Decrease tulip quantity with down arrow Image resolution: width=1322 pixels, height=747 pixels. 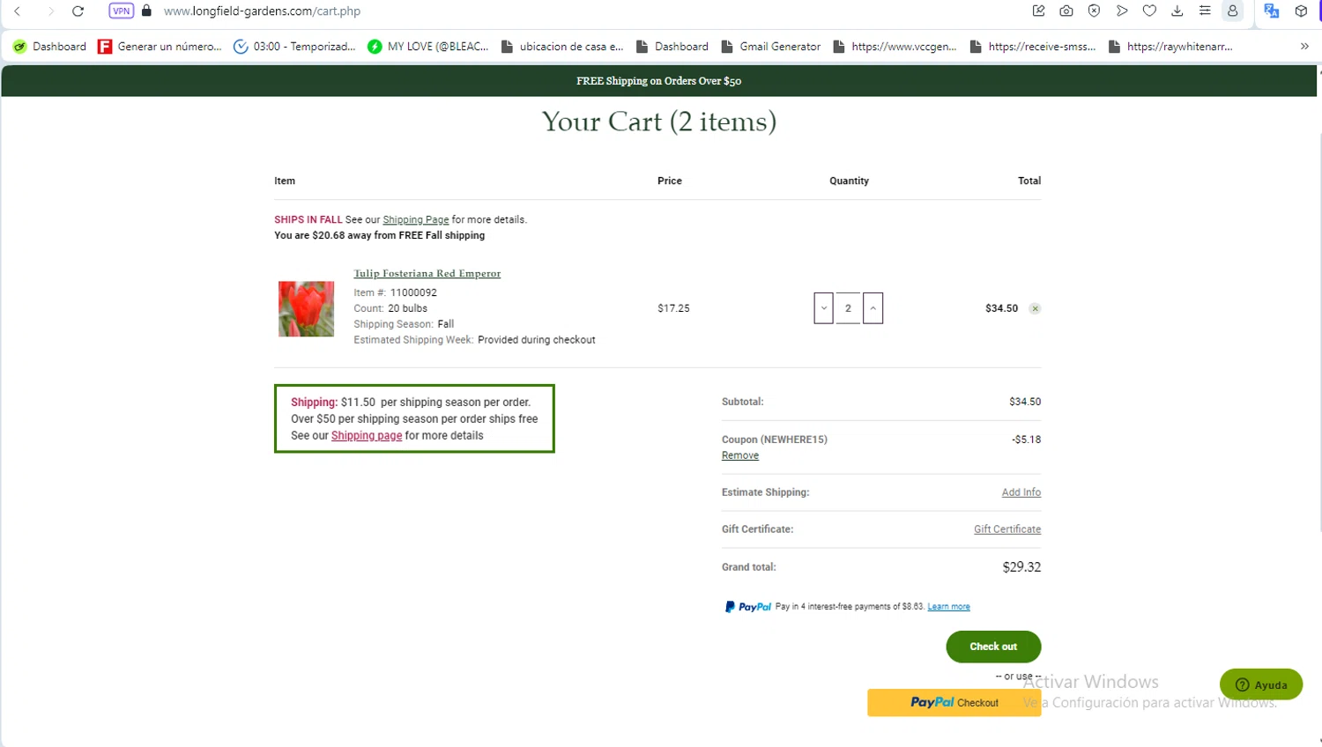[823, 308]
